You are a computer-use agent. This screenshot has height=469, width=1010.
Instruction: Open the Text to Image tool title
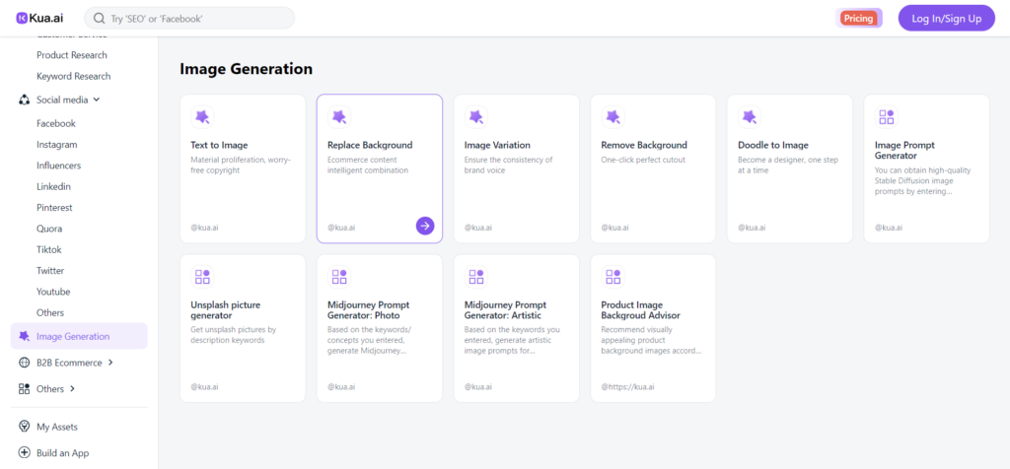(219, 146)
